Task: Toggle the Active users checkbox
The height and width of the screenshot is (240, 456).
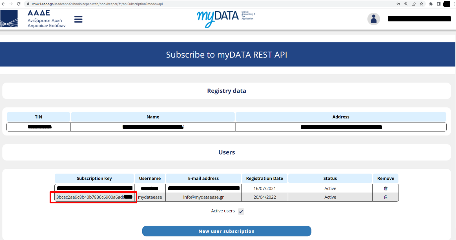Action: pos(241,211)
